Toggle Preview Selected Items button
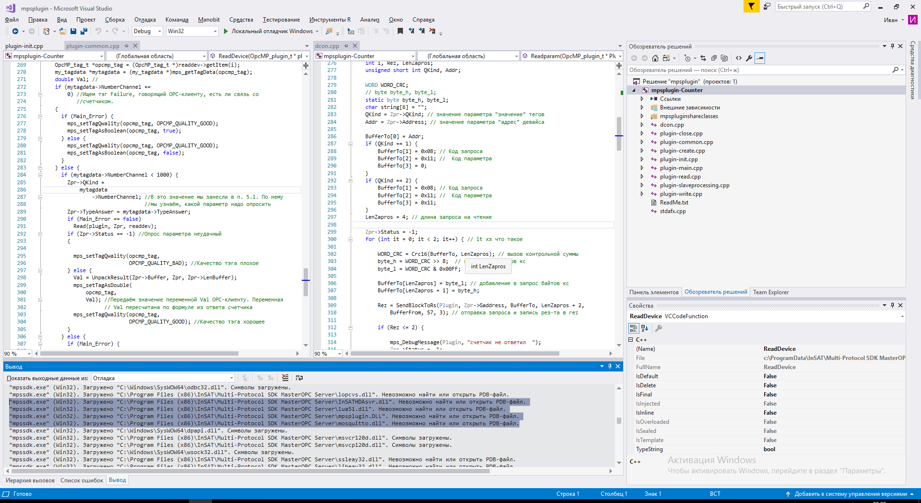The height and width of the screenshot is (503, 921). [x=760, y=58]
